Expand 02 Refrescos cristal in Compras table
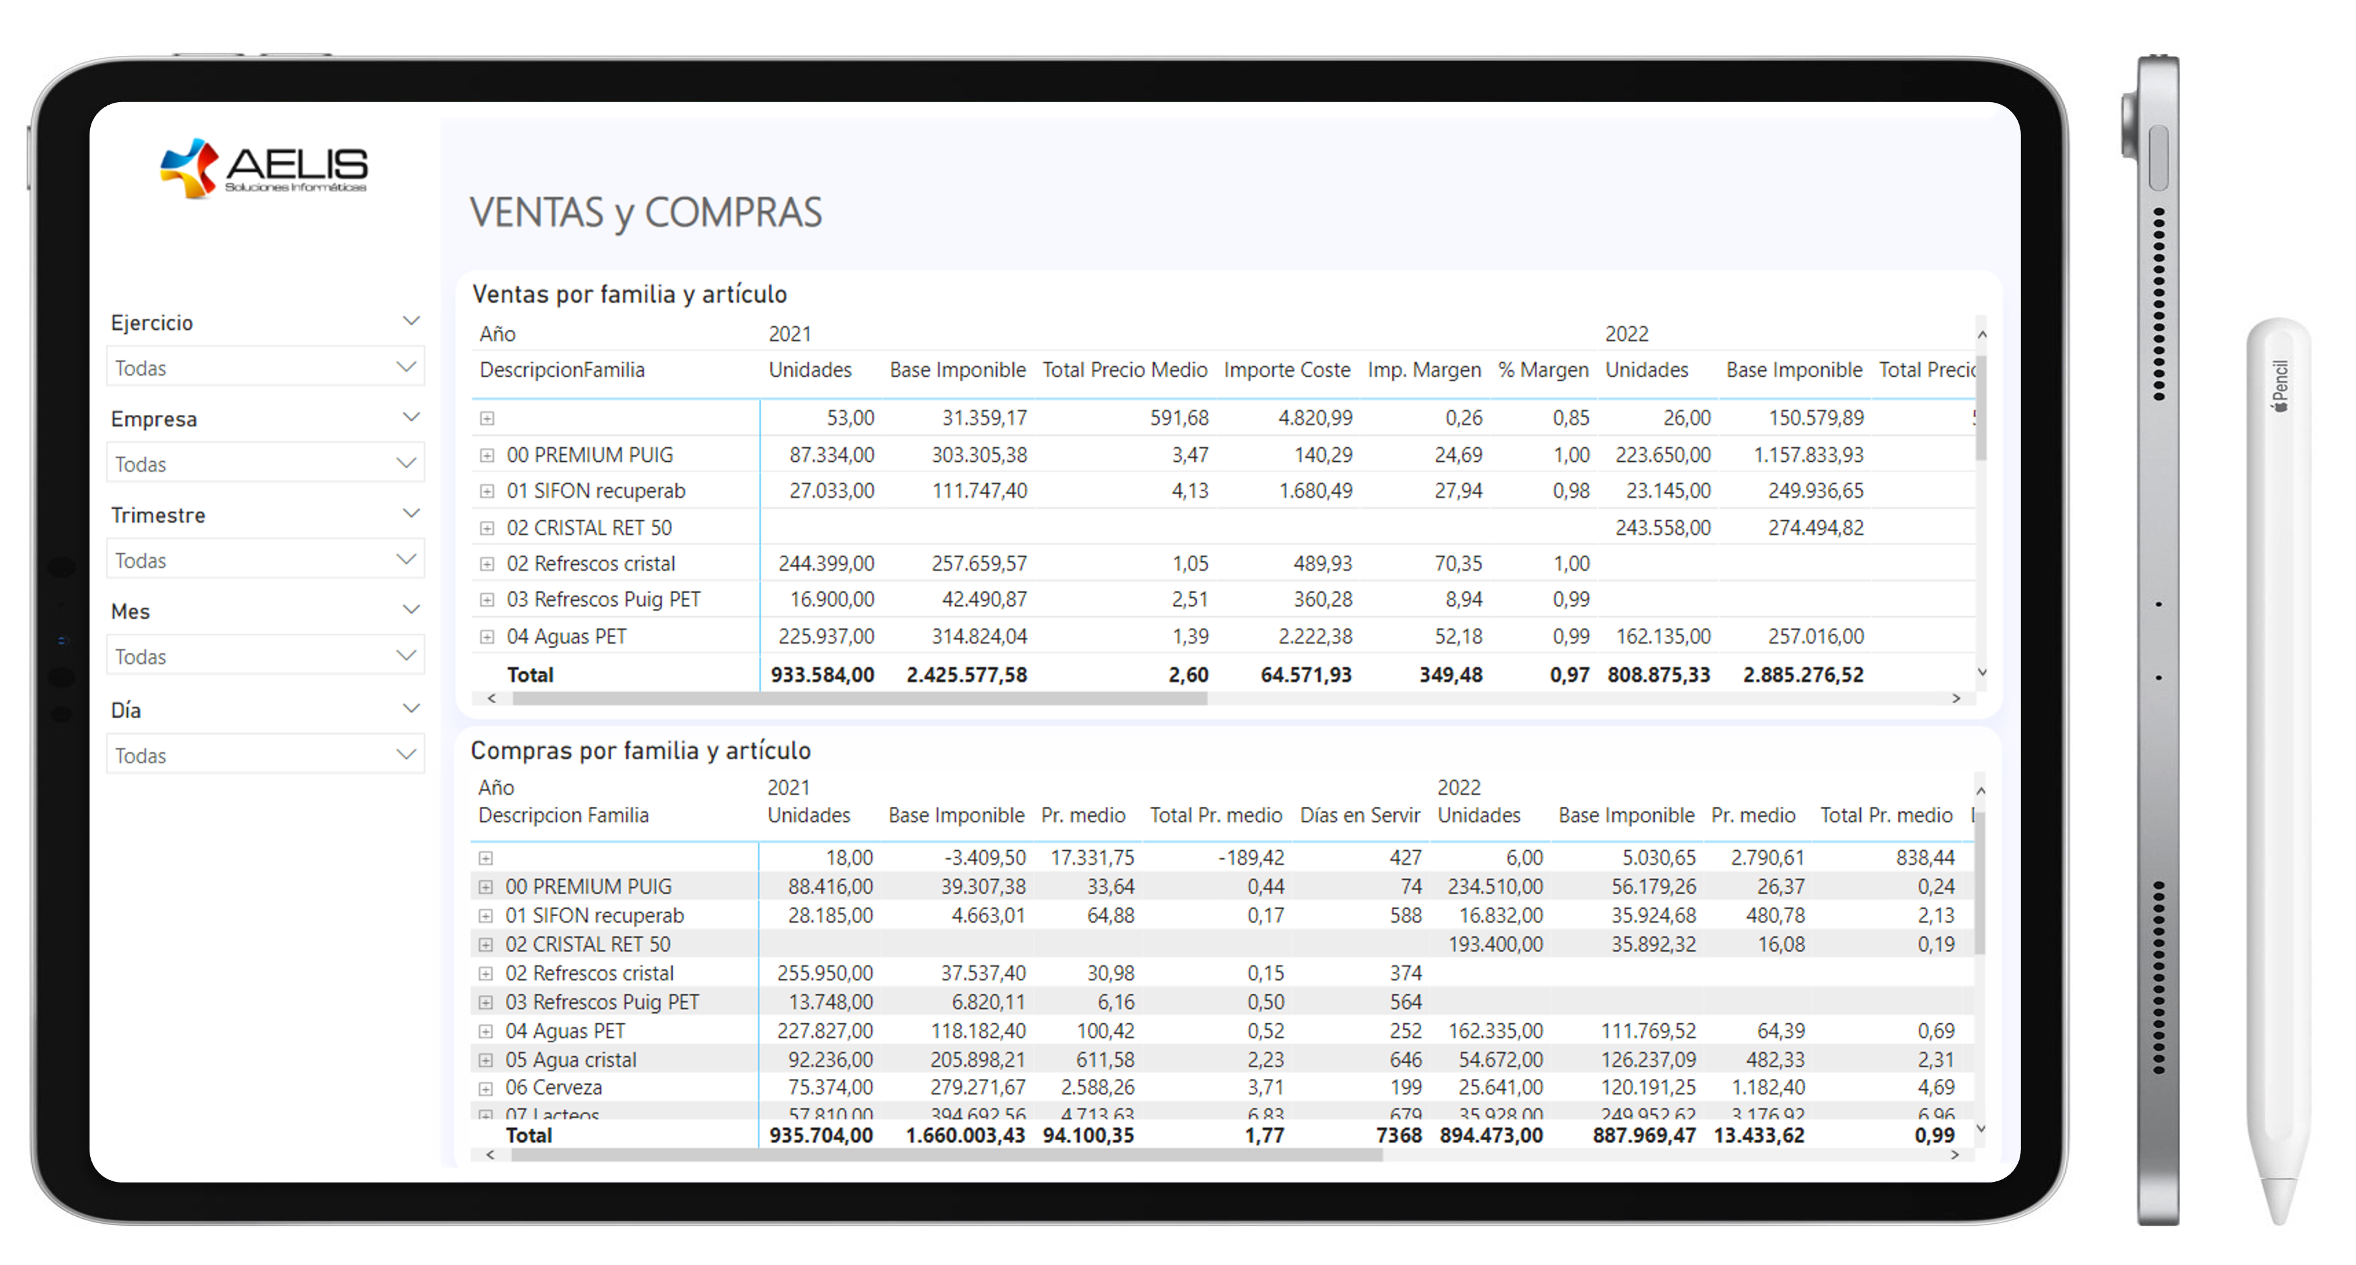Image resolution: width=2356 pixels, height=1265 pixels. [x=486, y=973]
